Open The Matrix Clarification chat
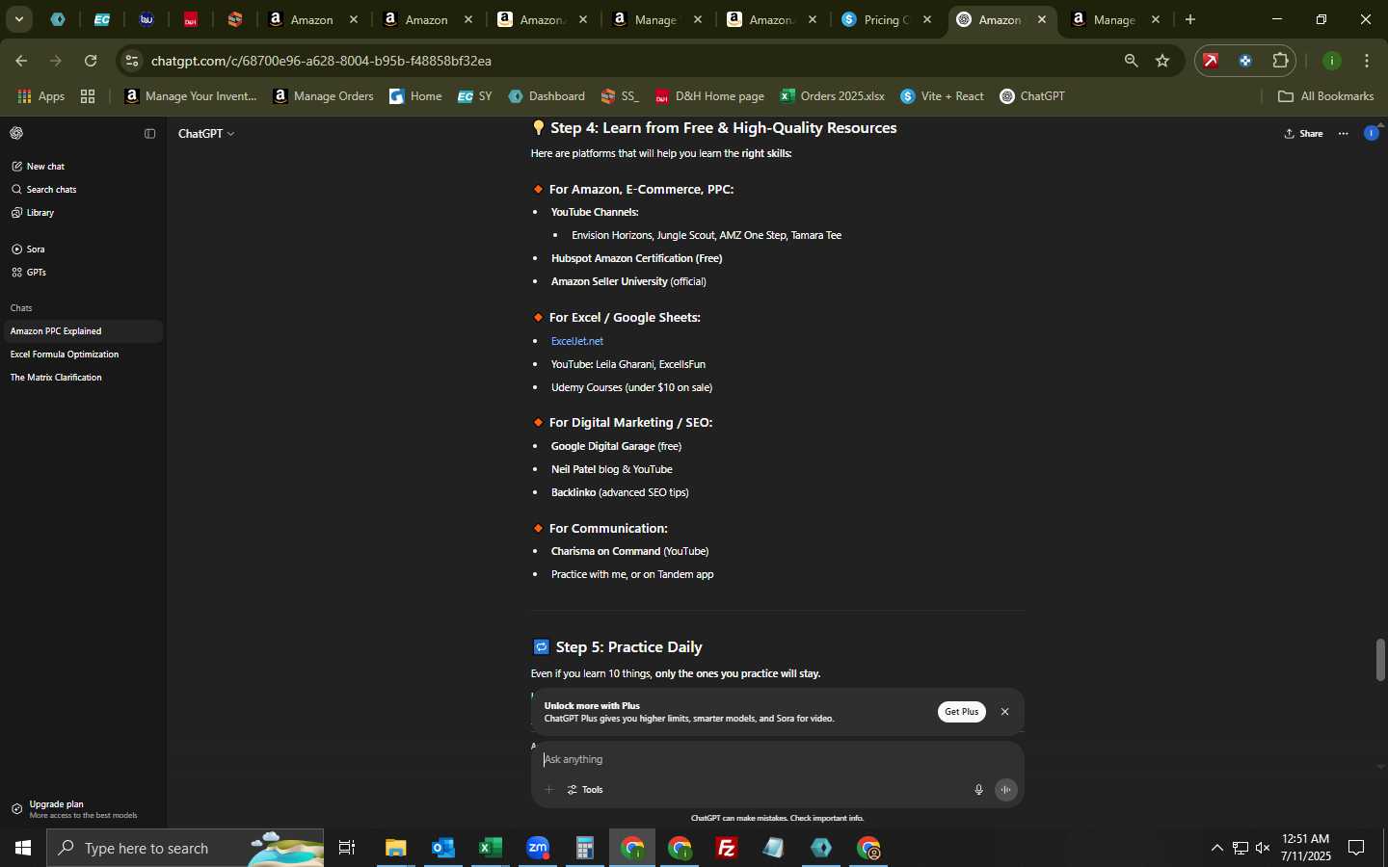The image size is (1388, 867). point(81,378)
